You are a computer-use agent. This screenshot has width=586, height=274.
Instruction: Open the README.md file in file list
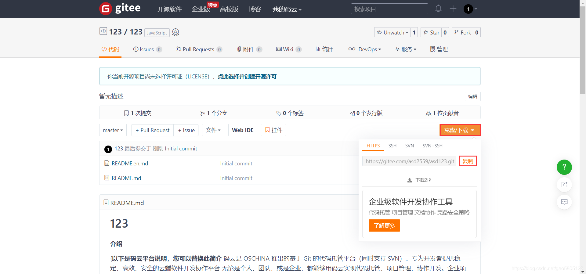click(126, 178)
